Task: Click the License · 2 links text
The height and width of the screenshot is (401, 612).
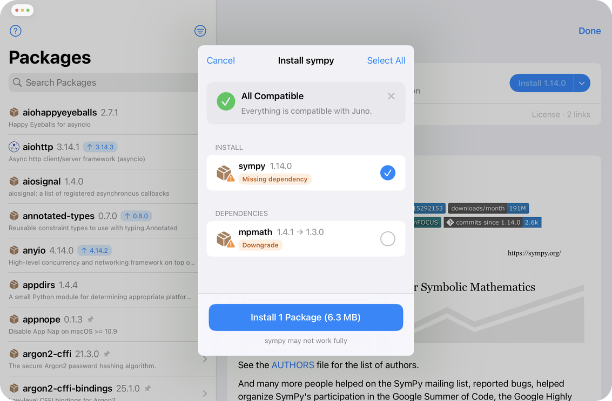Action: coord(561,114)
